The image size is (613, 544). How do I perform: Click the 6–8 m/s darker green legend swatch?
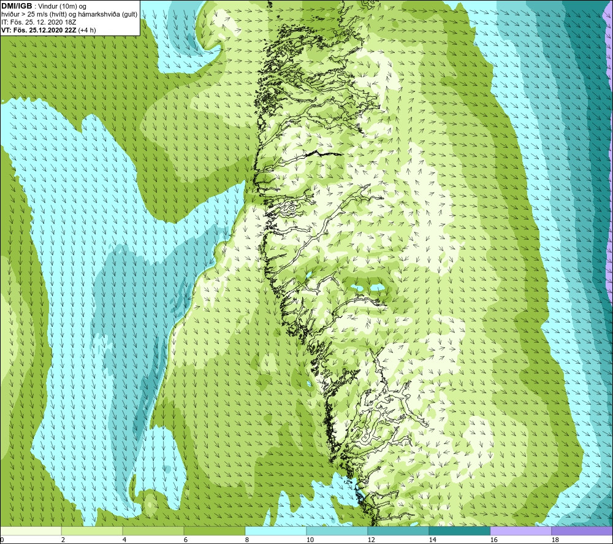[214, 531]
